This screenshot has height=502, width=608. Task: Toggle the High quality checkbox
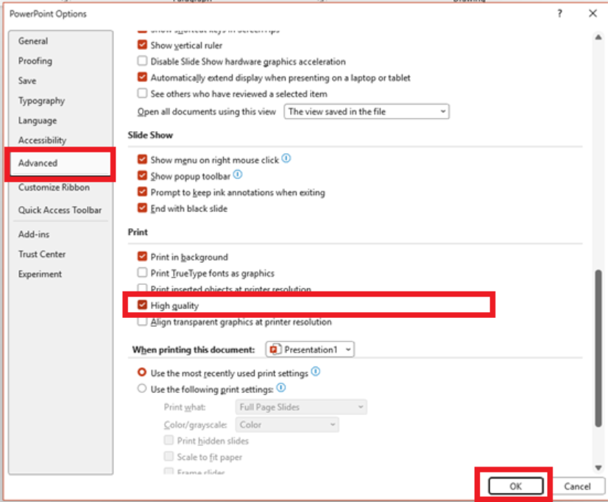(142, 305)
